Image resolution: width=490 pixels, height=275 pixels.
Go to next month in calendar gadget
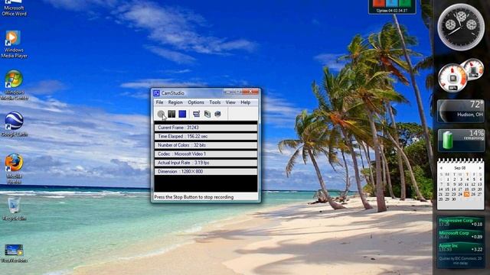pos(480,168)
